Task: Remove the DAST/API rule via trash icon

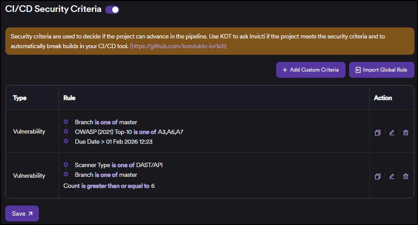Action: [x=406, y=176]
